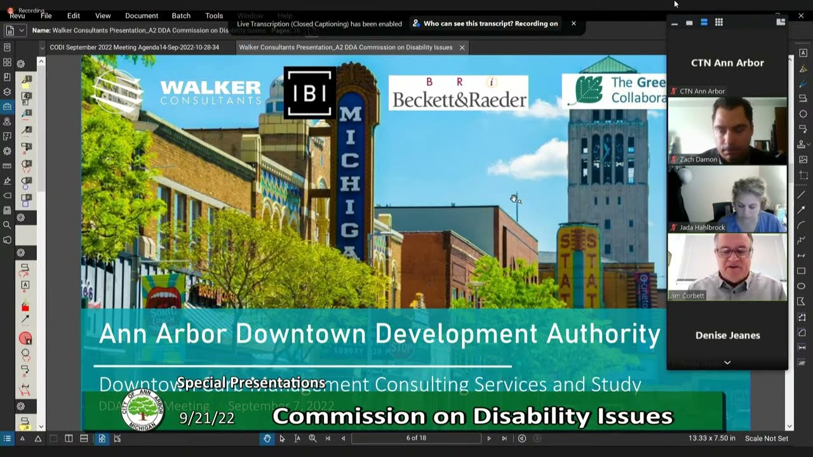Image resolution: width=813 pixels, height=457 pixels.
Task: Toggle the split vertical view icon
Action: coord(69,438)
